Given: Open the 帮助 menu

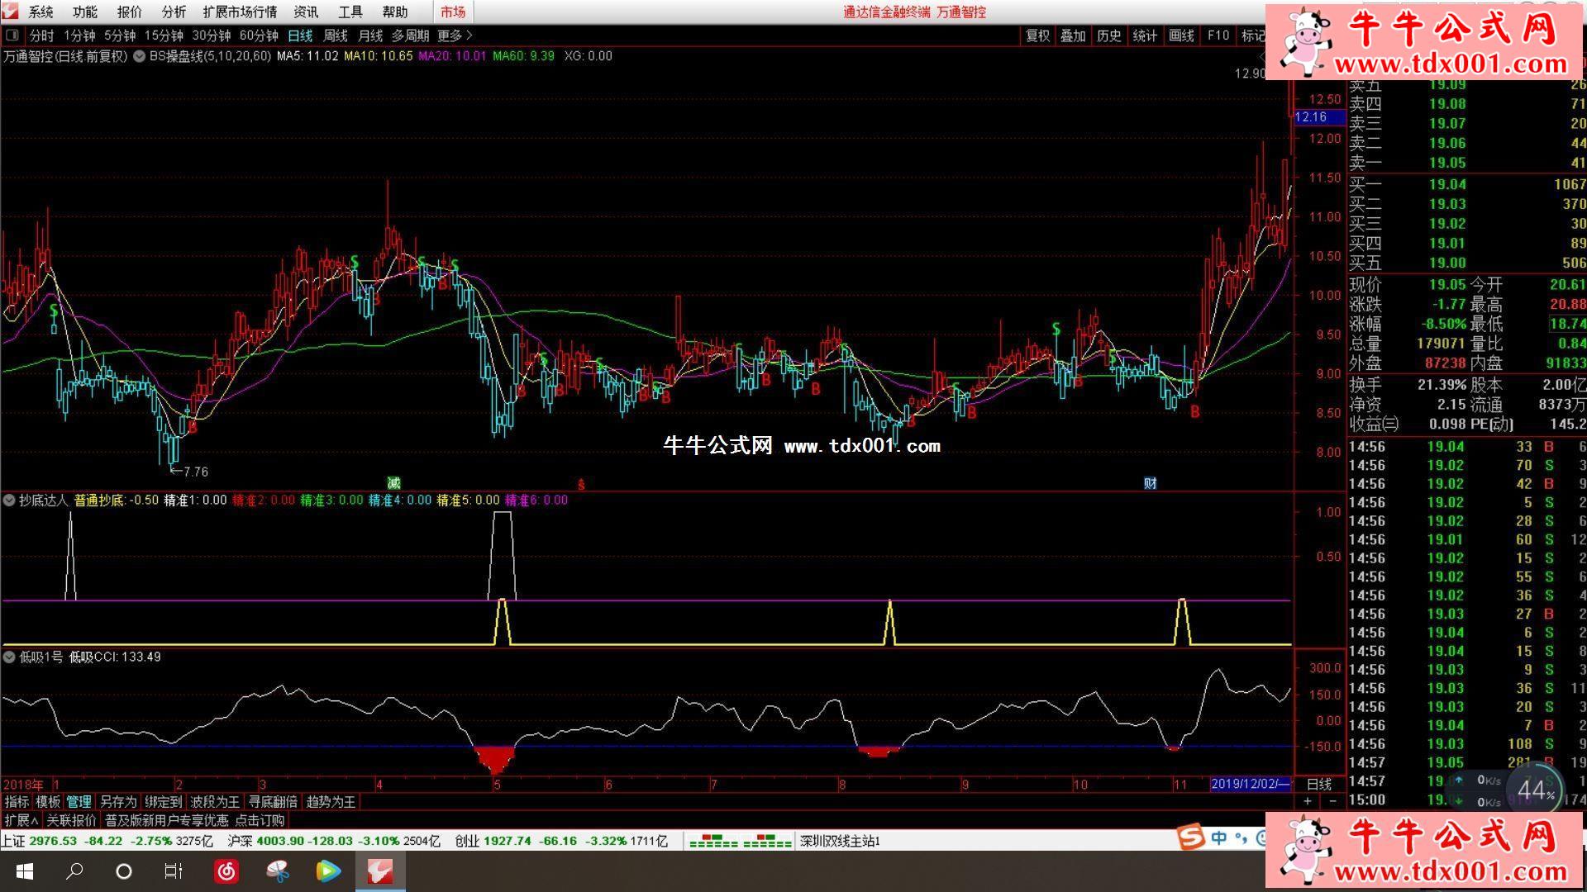Looking at the screenshot, I should [395, 12].
